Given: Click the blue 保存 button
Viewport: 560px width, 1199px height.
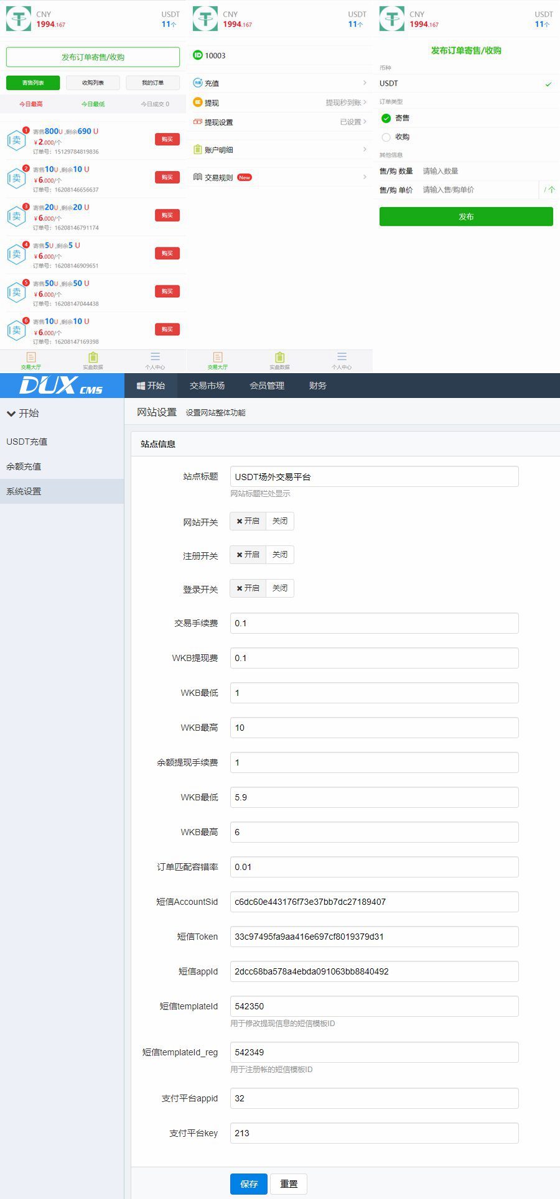Looking at the screenshot, I should (x=248, y=1184).
